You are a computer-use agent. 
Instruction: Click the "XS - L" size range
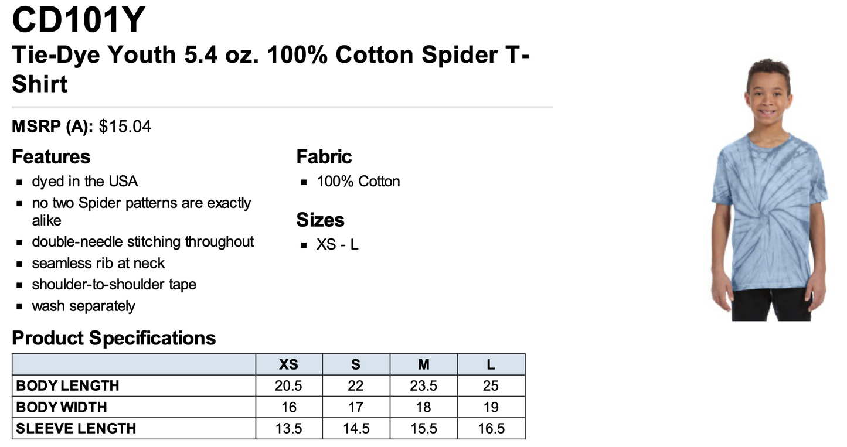[x=337, y=244]
